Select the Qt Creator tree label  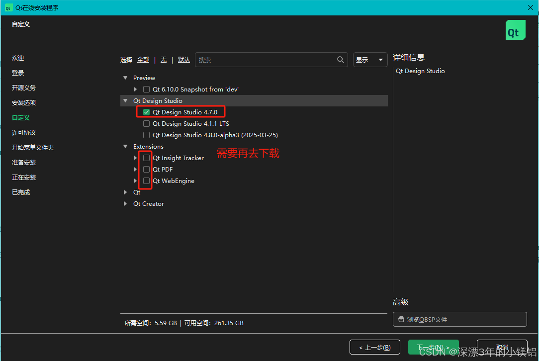[149, 204]
